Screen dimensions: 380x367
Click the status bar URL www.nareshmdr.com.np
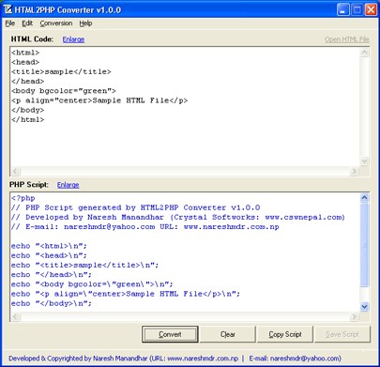point(203,359)
